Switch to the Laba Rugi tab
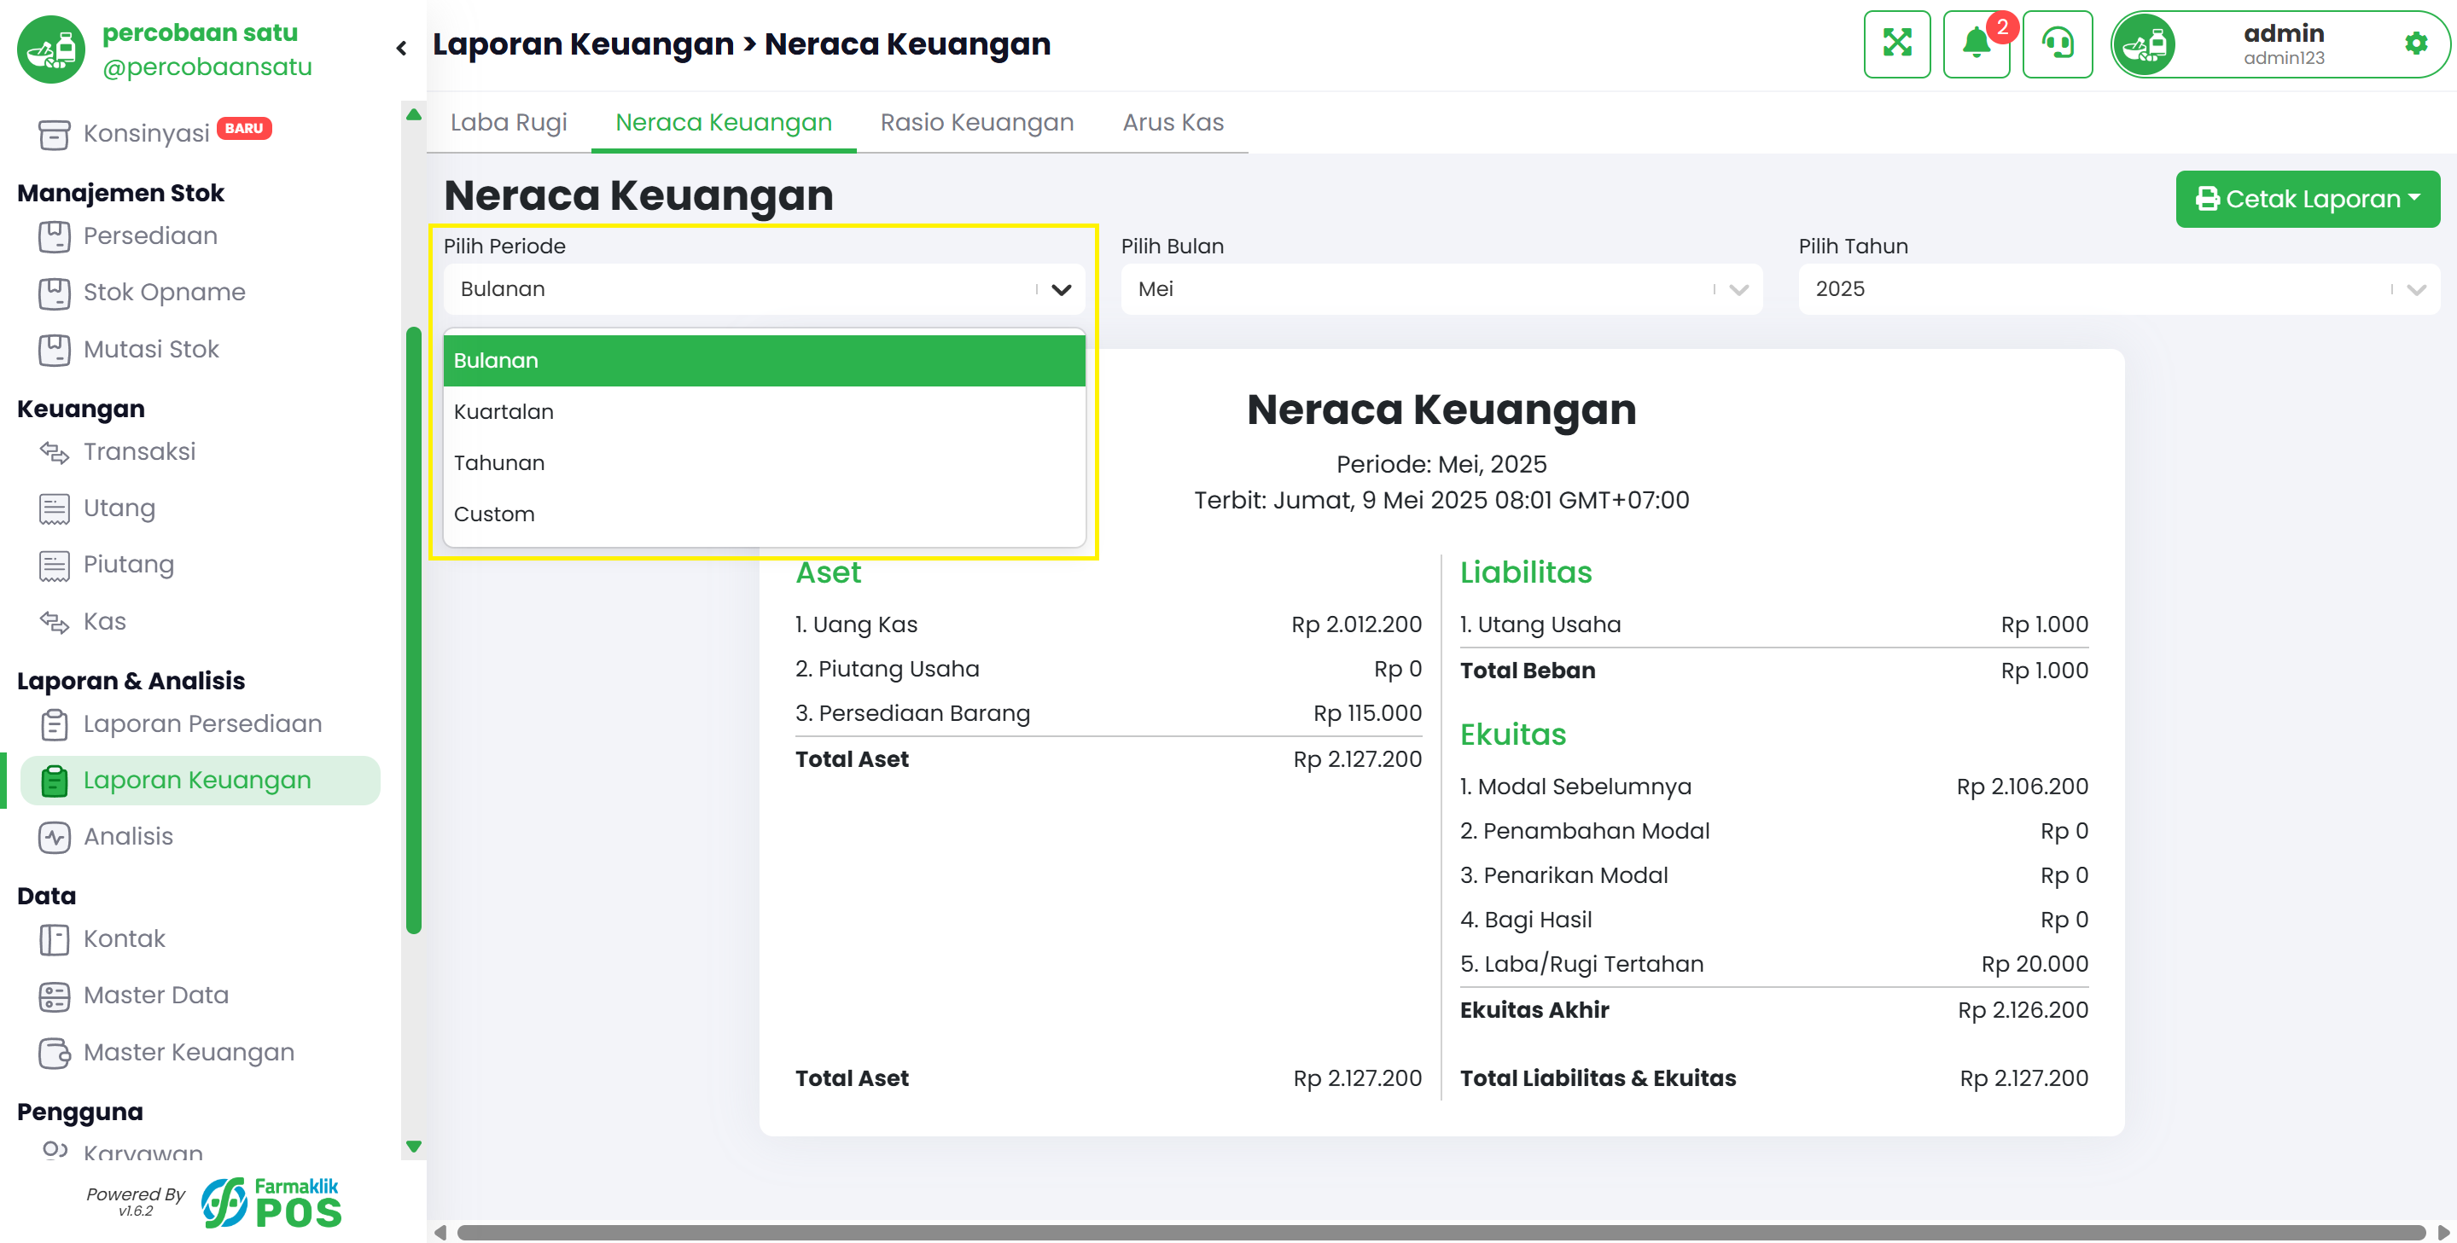Viewport: 2457px width, 1243px height. [x=509, y=122]
